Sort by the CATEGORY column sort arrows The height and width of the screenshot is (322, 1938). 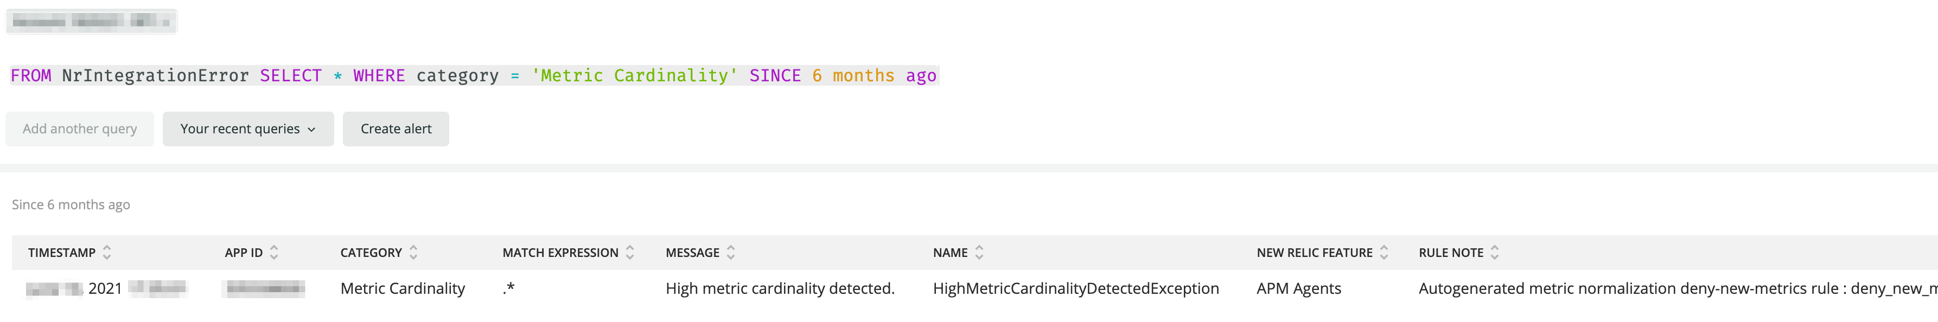pos(413,253)
